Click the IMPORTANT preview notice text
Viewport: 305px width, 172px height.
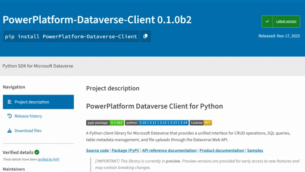tap(197, 164)
